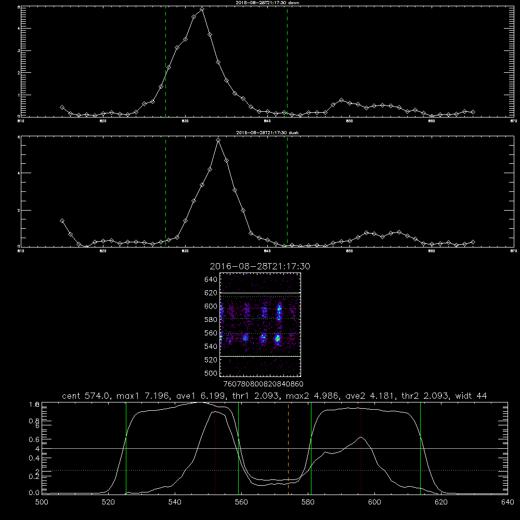The width and height of the screenshot is (520, 520).
Task: Click the solid green vertical line near 581
Action: coord(311,448)
